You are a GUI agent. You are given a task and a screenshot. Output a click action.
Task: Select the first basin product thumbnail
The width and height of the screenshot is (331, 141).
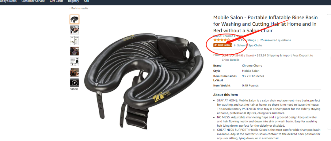[74, 19]
